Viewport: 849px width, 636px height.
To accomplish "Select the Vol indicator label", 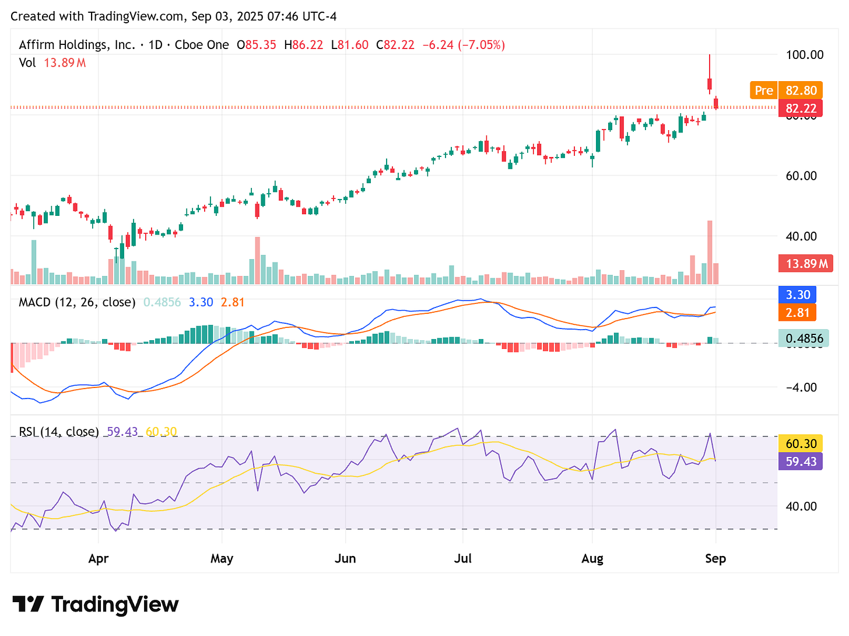I will [x=27, y=63].
